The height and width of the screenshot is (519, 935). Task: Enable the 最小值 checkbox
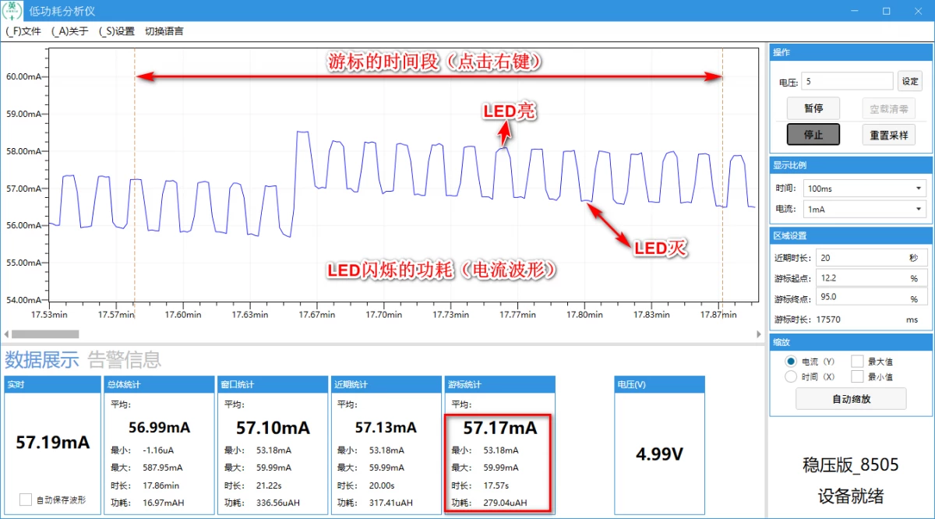[857, 376]
